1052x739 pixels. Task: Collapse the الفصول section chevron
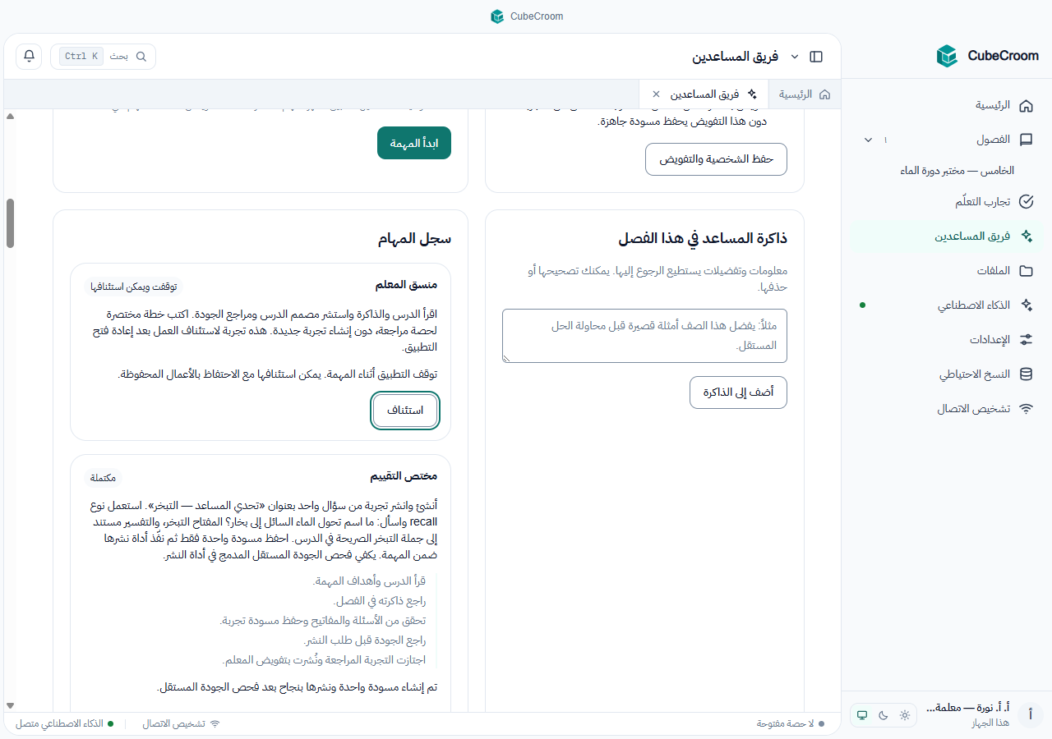click(x=869, y=140)
